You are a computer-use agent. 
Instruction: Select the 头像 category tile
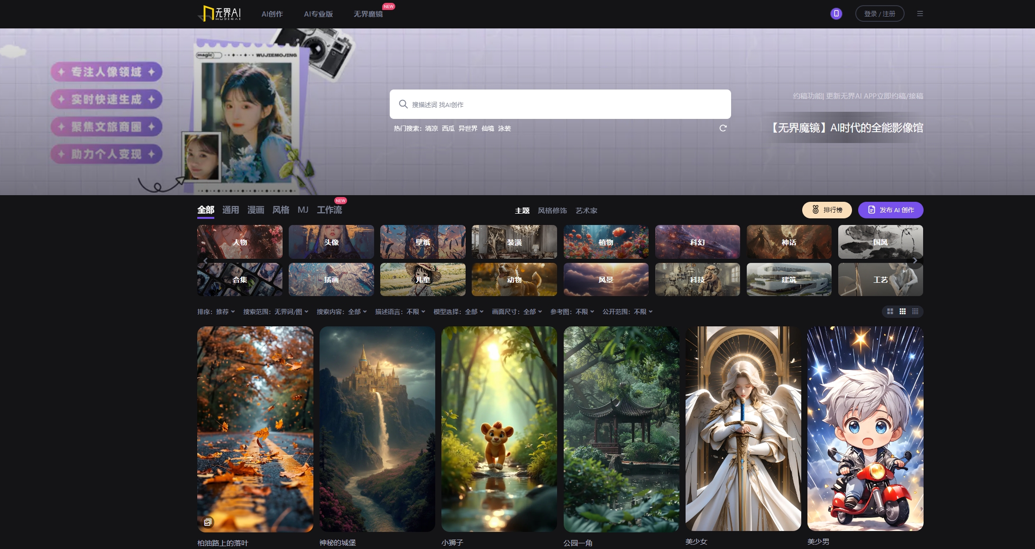pos(331,242)
